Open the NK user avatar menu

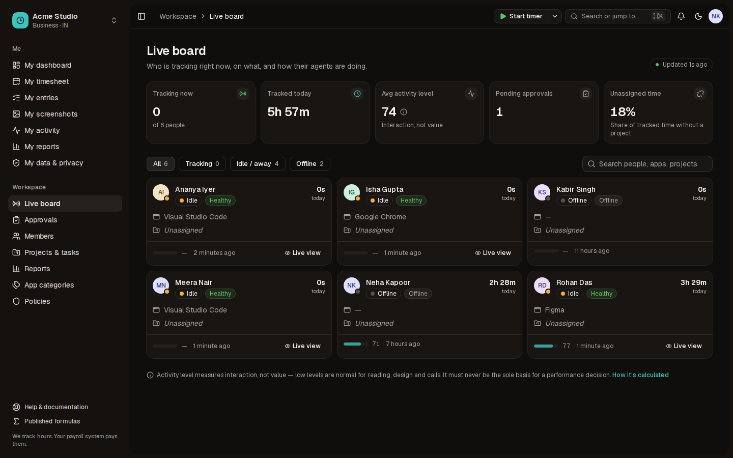(x=716, y=16)
